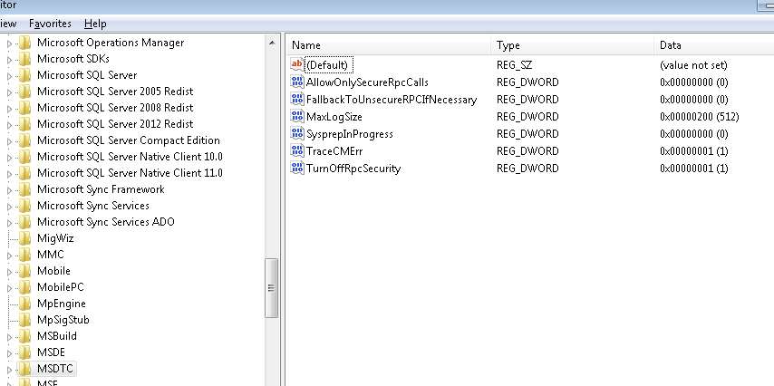
Task: Click the tree pane scrollbar thumb
Action: pyautogui.click(x=272, y=288)
